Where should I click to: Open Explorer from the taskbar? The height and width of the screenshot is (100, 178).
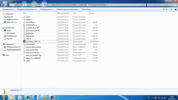tap(11, 97)
